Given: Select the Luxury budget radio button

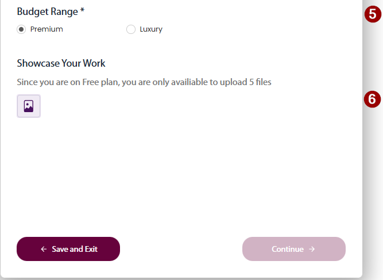Looking at the screenshot, I should coord(130,29).
